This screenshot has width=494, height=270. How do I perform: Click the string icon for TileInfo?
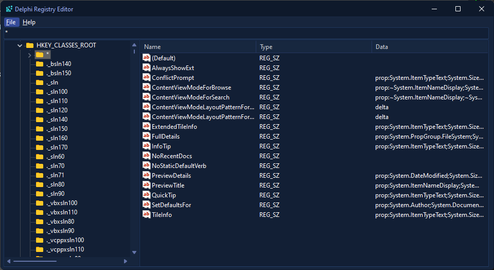point(147,214)
